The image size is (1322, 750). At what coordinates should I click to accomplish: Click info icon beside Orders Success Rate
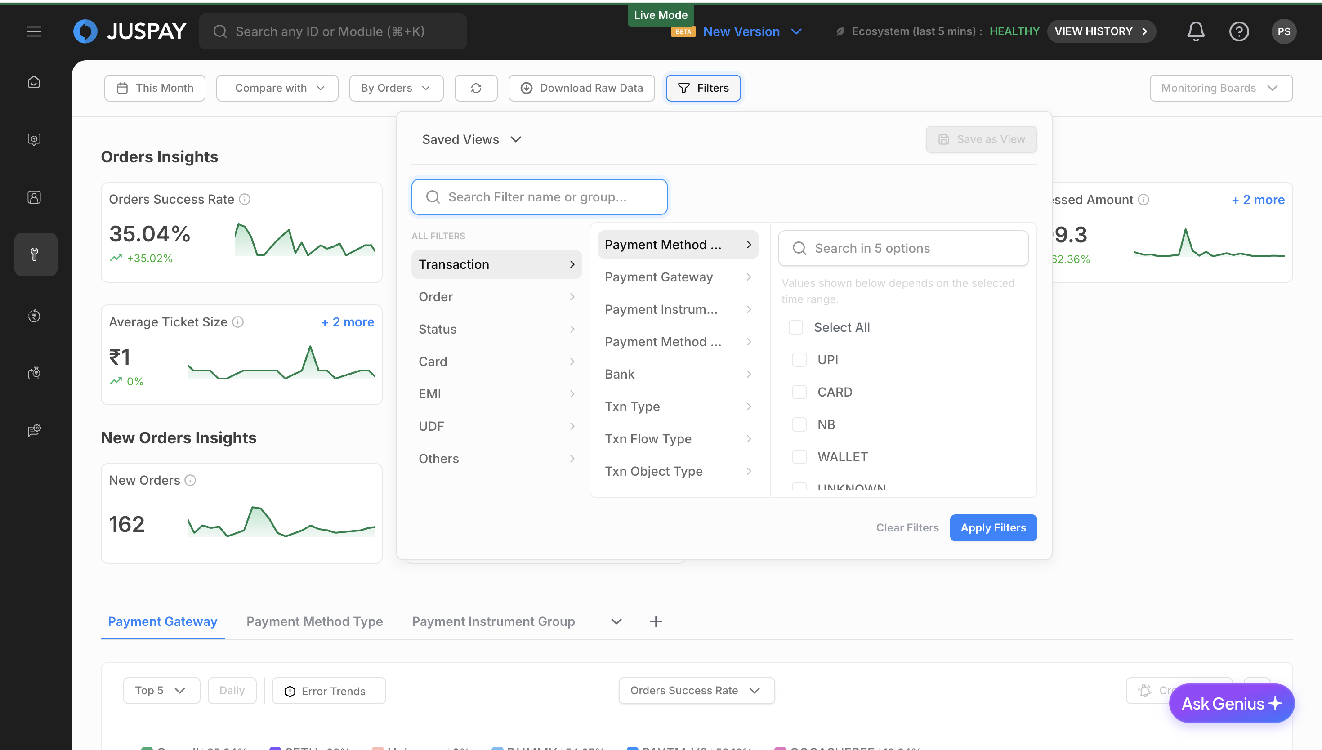(x=245, y=199)
